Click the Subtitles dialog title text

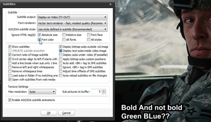coord(9,4)
